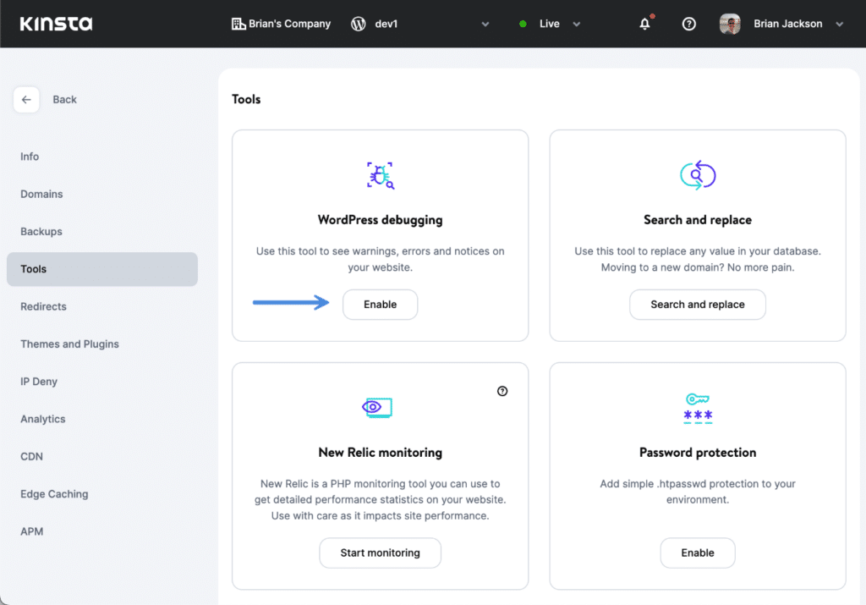Click the Password protection title
Viewport: 866px width, 605px height.
pyautogui.click(x=698, y=453)
